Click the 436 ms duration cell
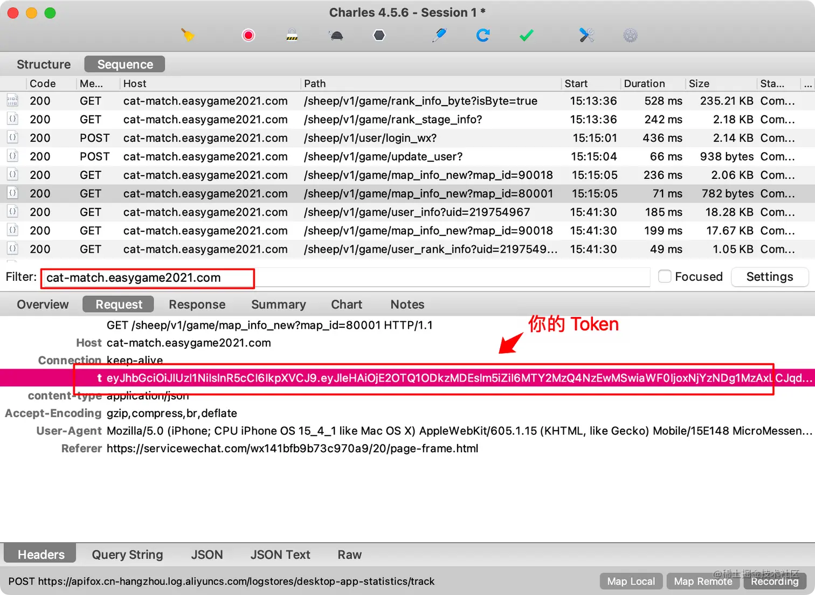Screen dimensions: 815x595 point(662,138)
